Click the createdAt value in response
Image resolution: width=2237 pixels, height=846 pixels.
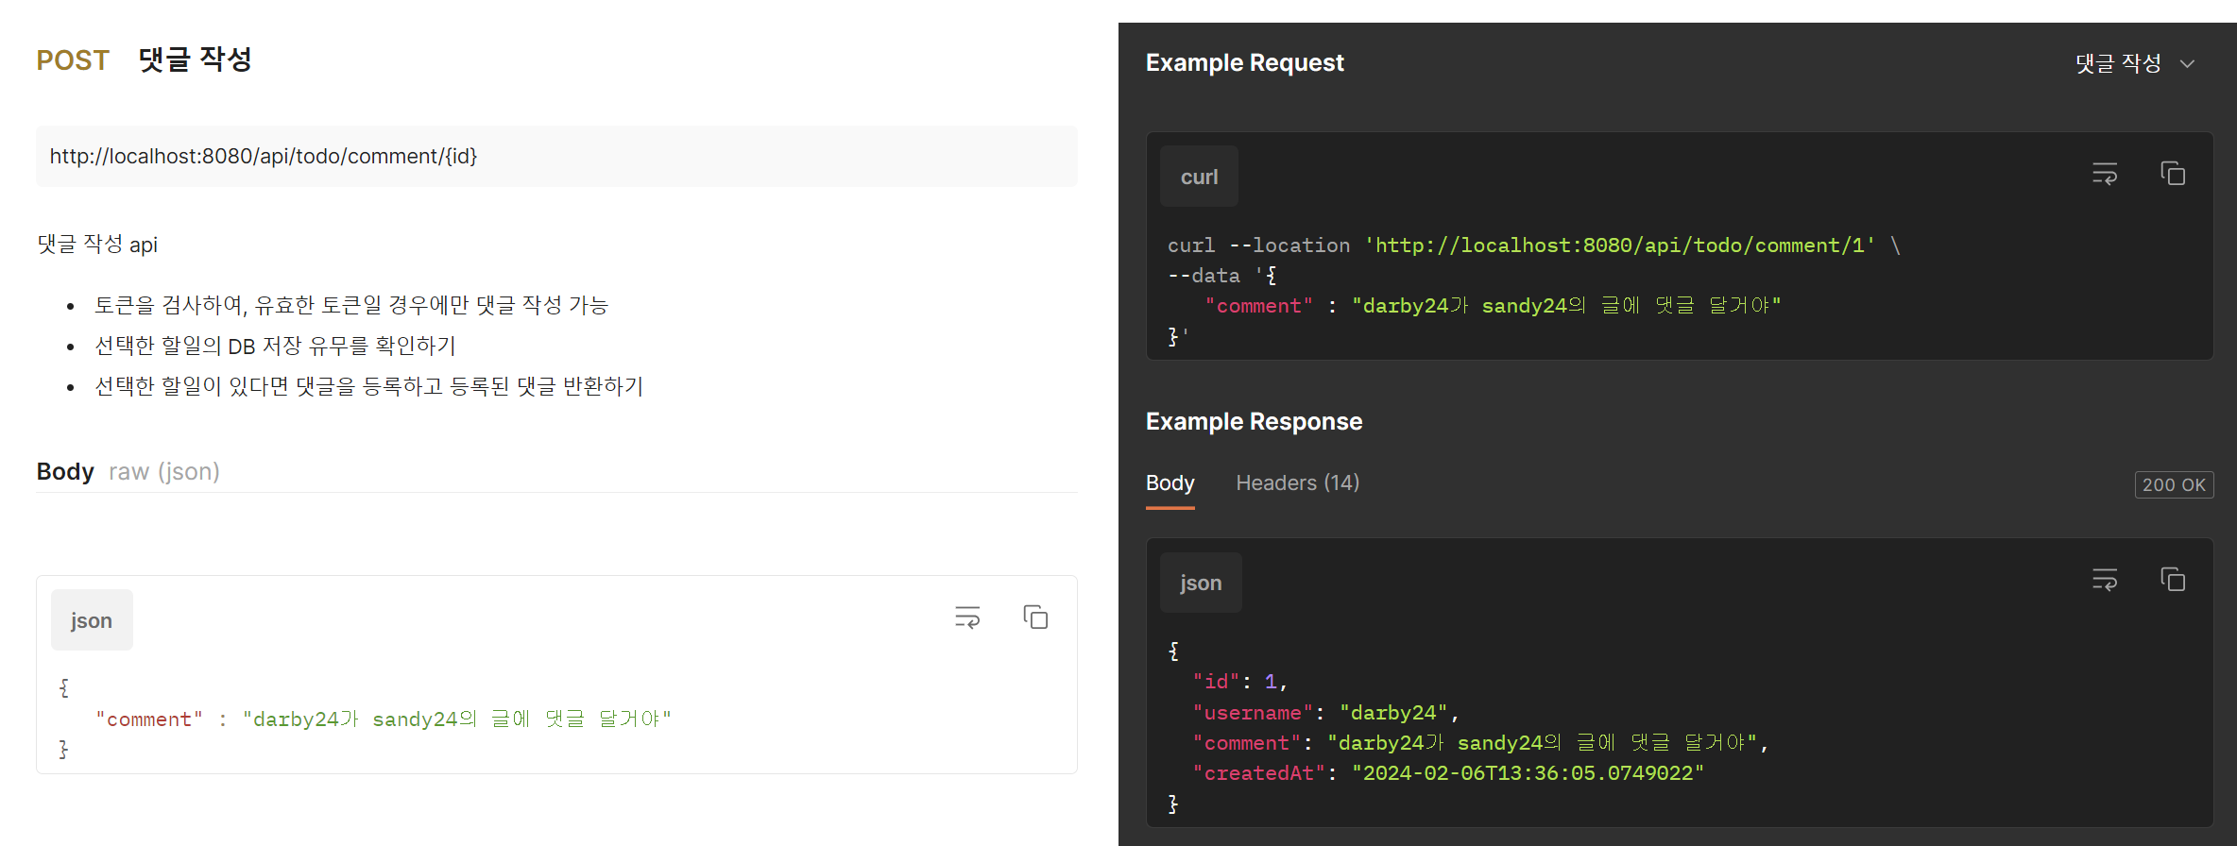[x=1528, y=773]
